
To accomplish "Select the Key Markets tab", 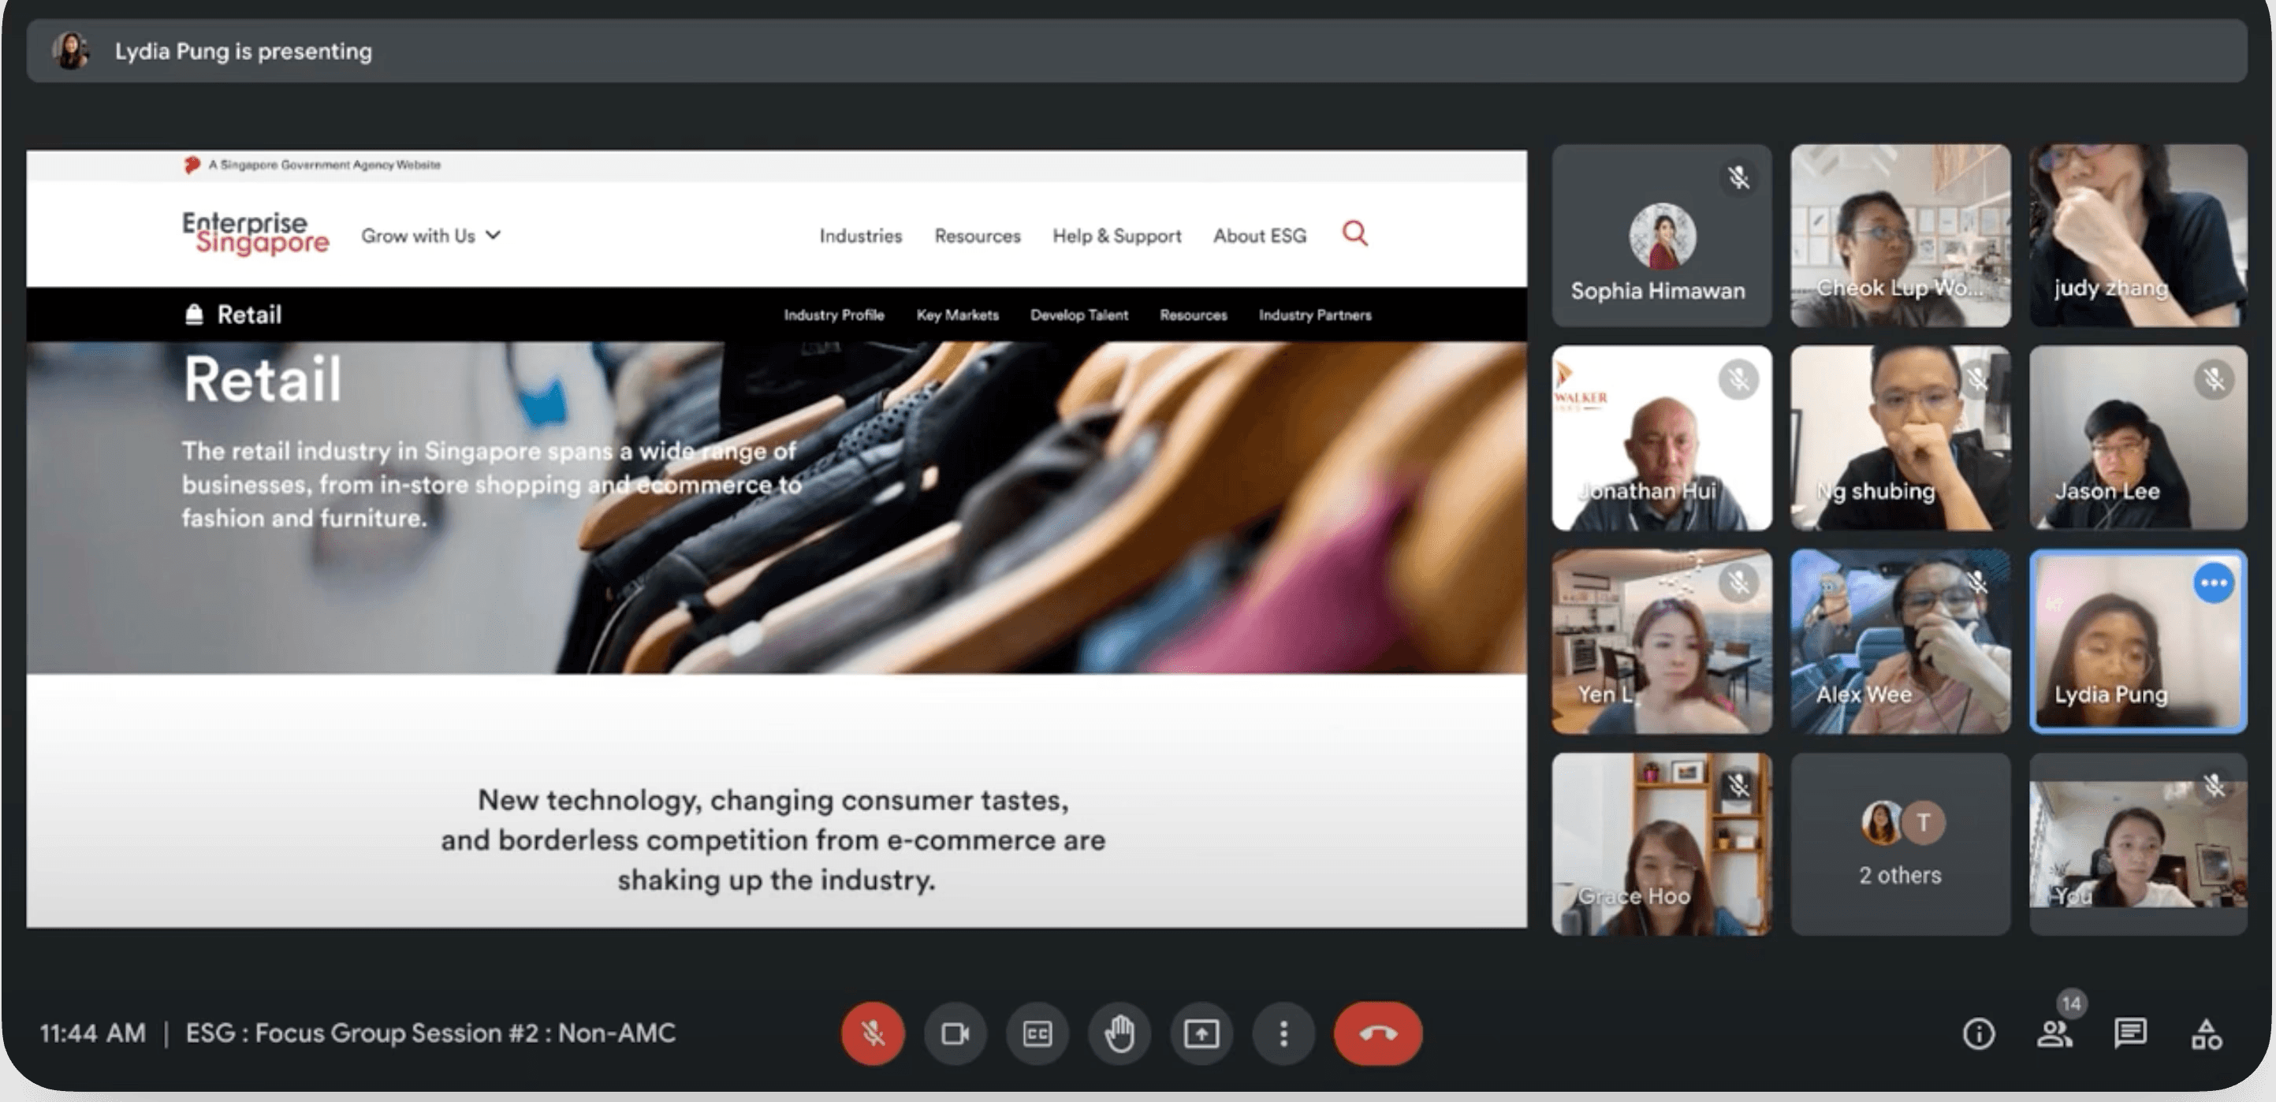I will (x=957, y=315).
